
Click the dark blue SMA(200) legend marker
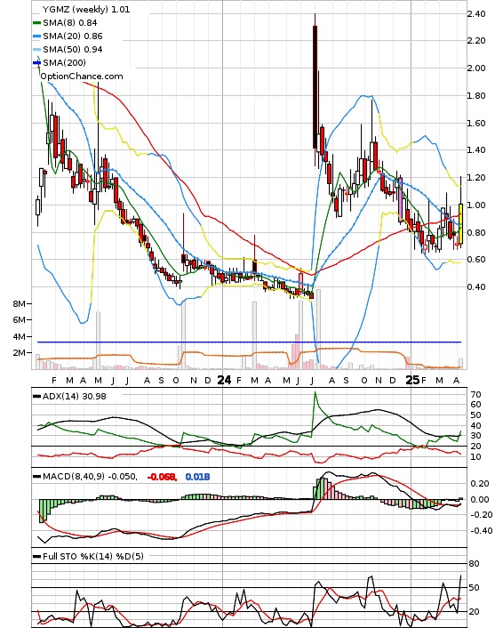pos(36,62)
